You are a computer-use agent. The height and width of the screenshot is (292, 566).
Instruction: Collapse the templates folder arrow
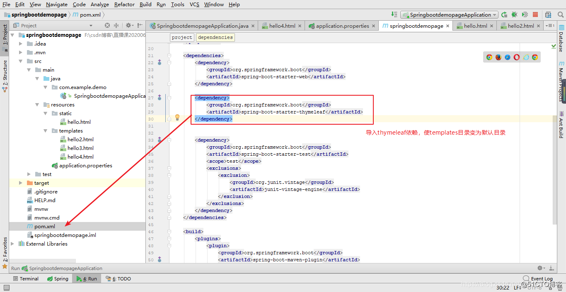[46, 130]
